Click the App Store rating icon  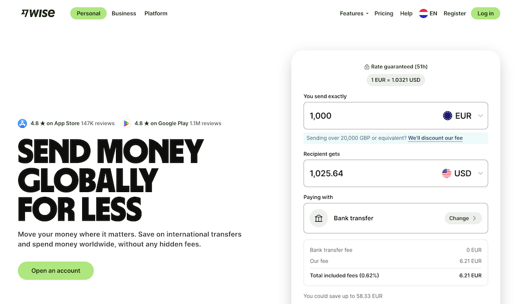pos(22,123)
